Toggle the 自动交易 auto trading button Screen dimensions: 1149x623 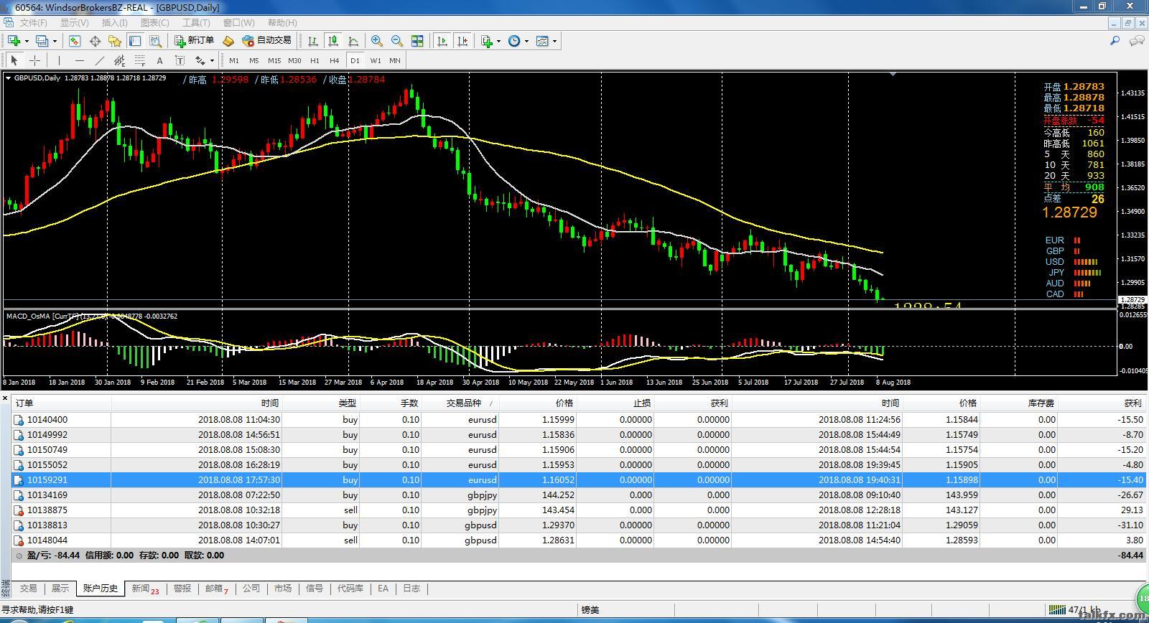[267, 41]
